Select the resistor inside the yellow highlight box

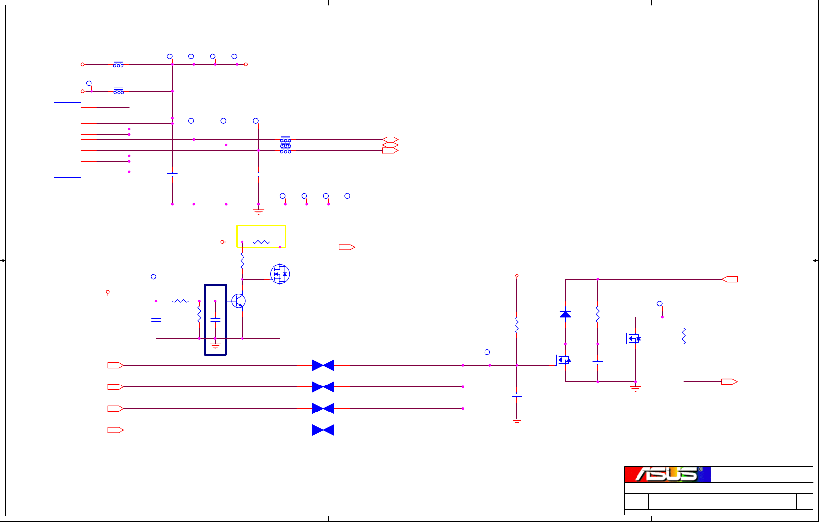coord(261,242)
